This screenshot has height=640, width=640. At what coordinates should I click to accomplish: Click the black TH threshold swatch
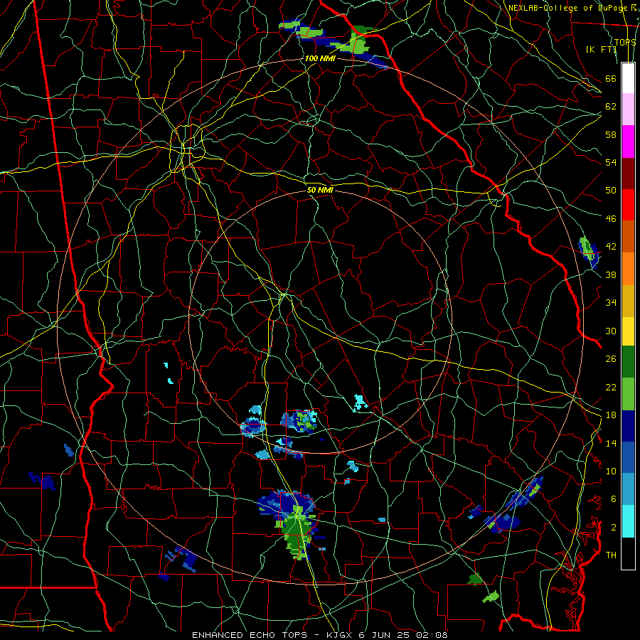(628, 553)
